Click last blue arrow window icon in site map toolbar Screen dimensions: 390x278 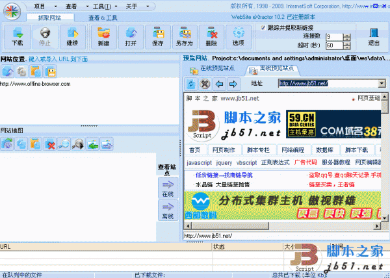(107, 144)
